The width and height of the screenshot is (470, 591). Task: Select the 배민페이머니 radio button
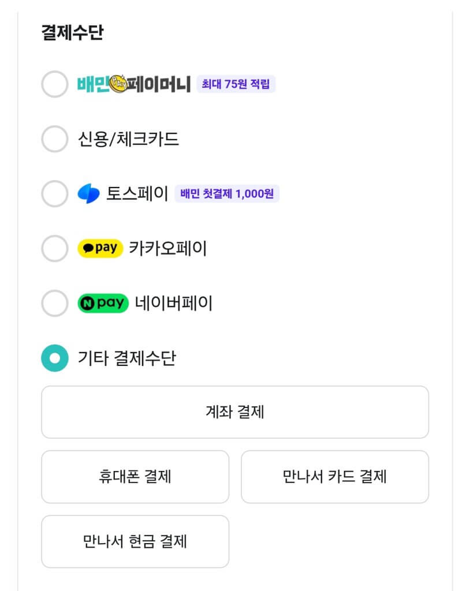55,84
